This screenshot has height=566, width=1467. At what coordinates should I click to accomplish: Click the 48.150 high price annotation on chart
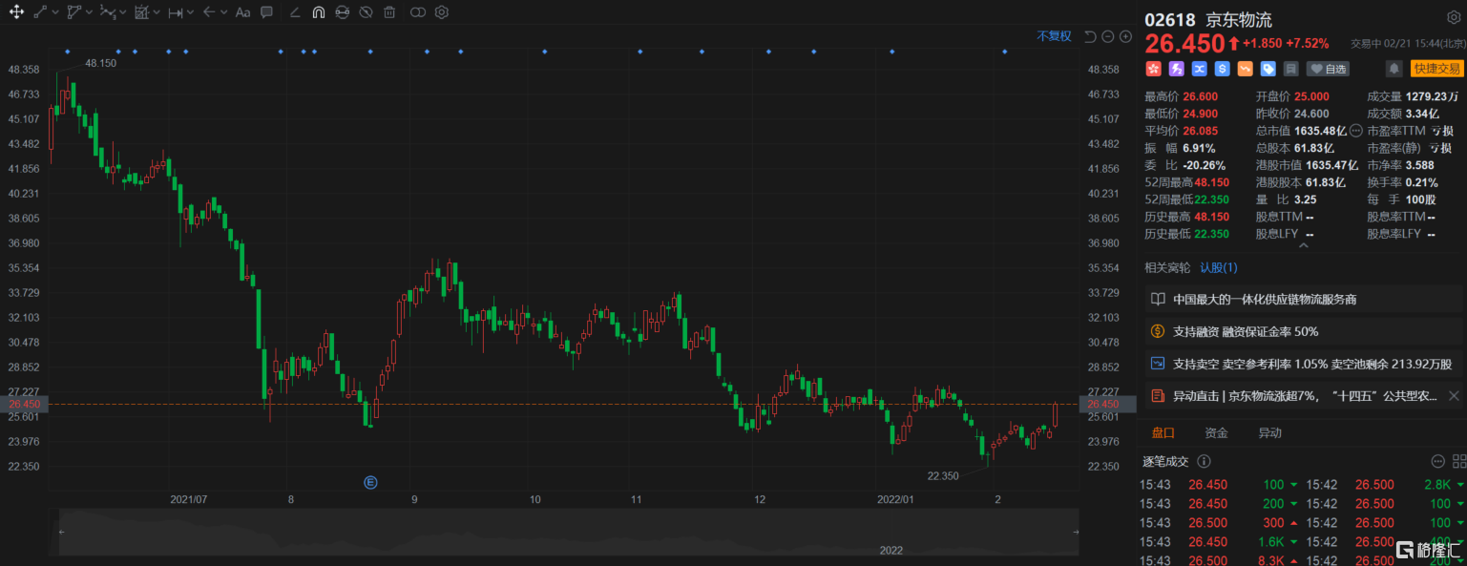coord(100,63)
